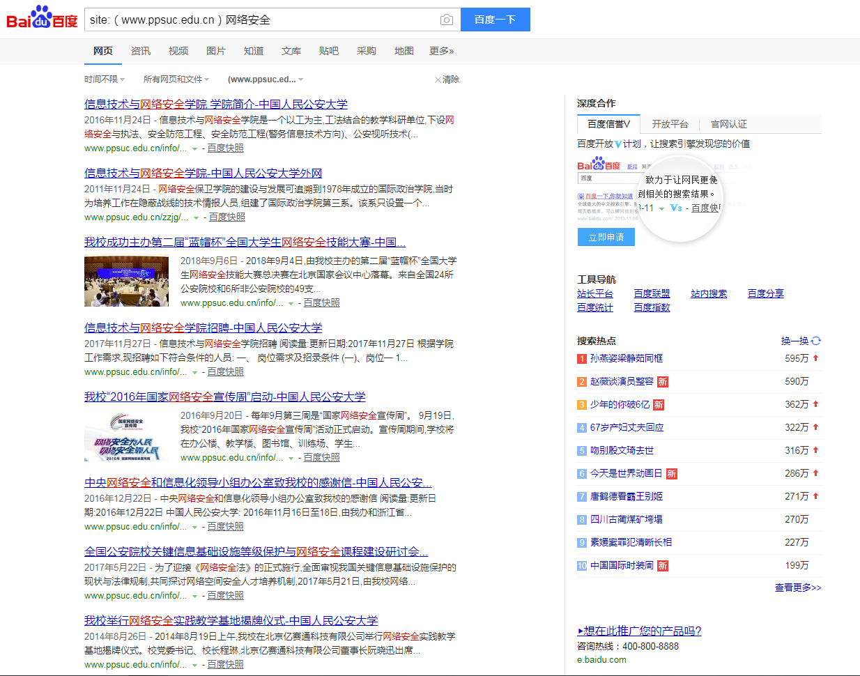Open camera image search icon
Image resolution: width=860 pixels, height=676 pixels.
(447, 20)
